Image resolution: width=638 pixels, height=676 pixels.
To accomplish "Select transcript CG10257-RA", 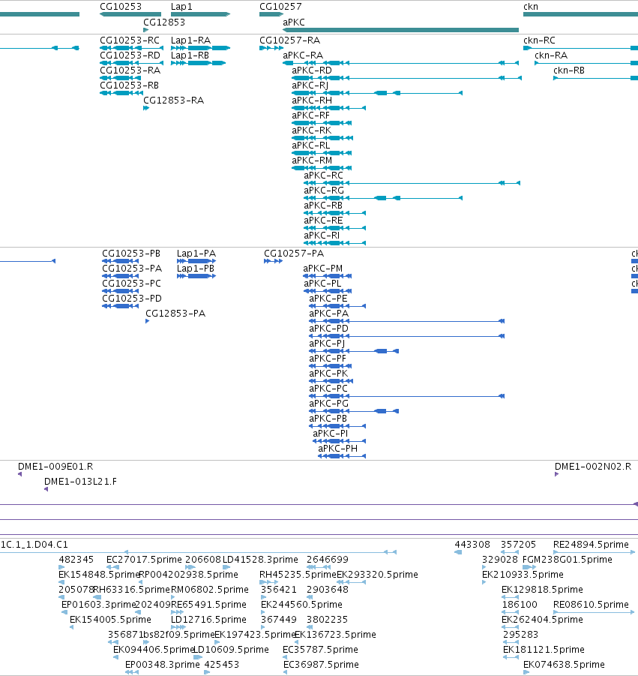I will pos(271,48).
